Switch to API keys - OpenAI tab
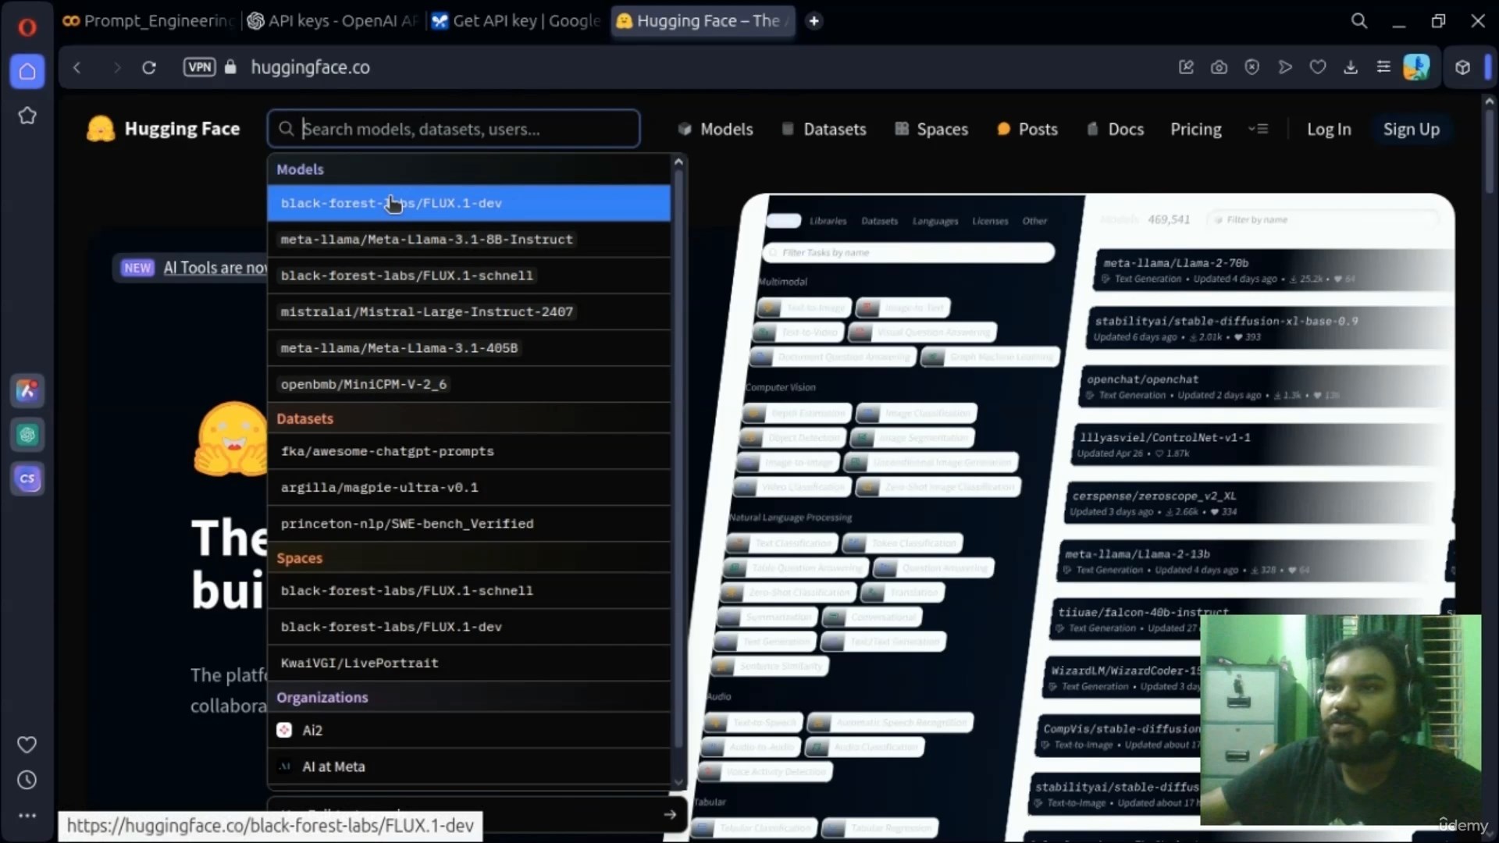 point(333,21)
